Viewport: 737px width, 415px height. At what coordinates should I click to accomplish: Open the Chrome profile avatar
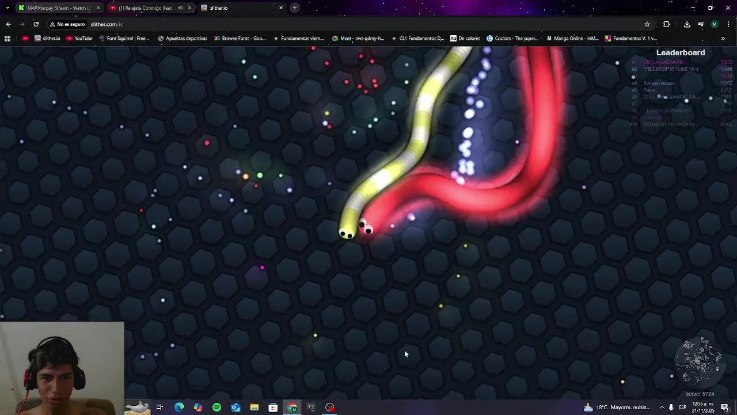715,24
